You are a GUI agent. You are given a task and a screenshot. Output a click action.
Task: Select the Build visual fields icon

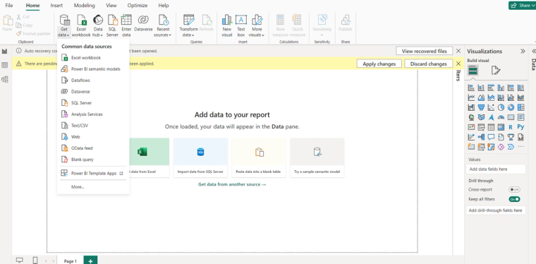(473, 71)
